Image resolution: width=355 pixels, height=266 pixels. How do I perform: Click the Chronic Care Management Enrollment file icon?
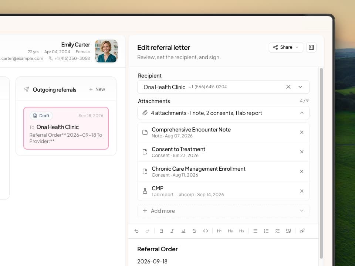145,171
